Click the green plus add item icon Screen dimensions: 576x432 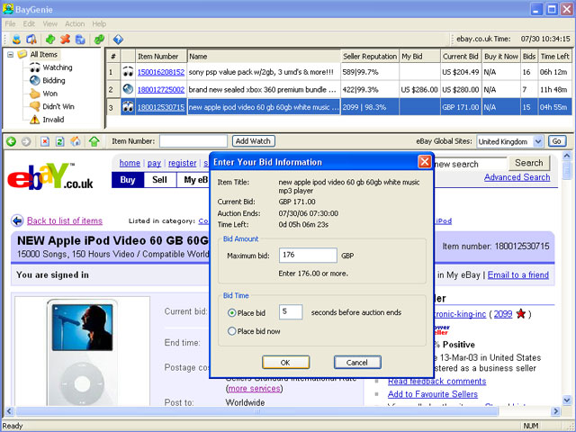coord(50,39)
